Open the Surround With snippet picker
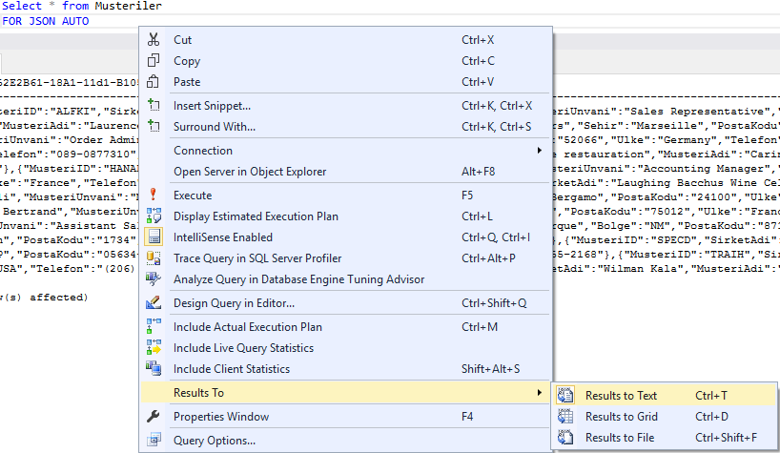The width and height of the screenshot is (780, 453). point(214,126)
